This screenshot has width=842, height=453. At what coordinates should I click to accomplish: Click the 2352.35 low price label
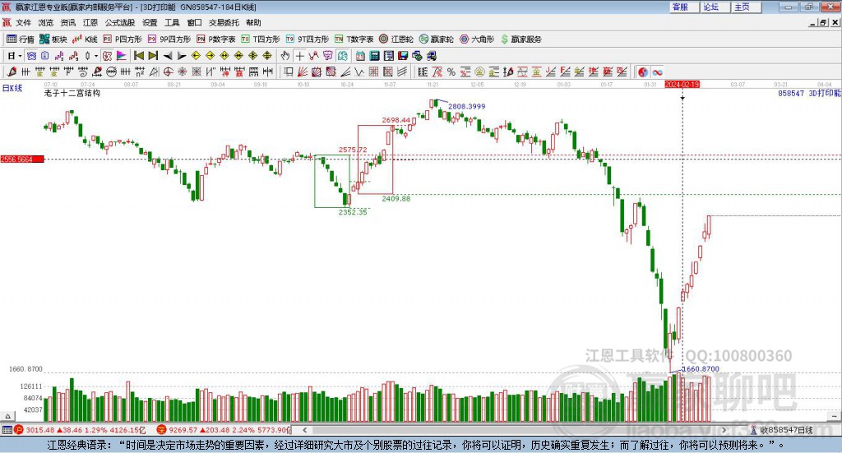pyautogui.click(x=353, y=212)
